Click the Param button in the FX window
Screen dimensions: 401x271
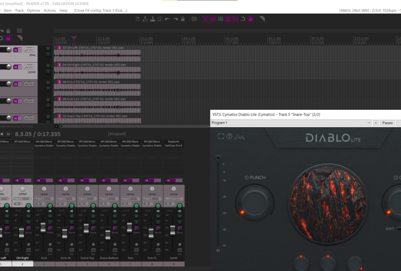(387, 123)
